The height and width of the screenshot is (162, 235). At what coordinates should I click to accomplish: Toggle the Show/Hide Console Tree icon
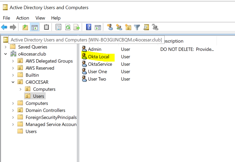35,27
